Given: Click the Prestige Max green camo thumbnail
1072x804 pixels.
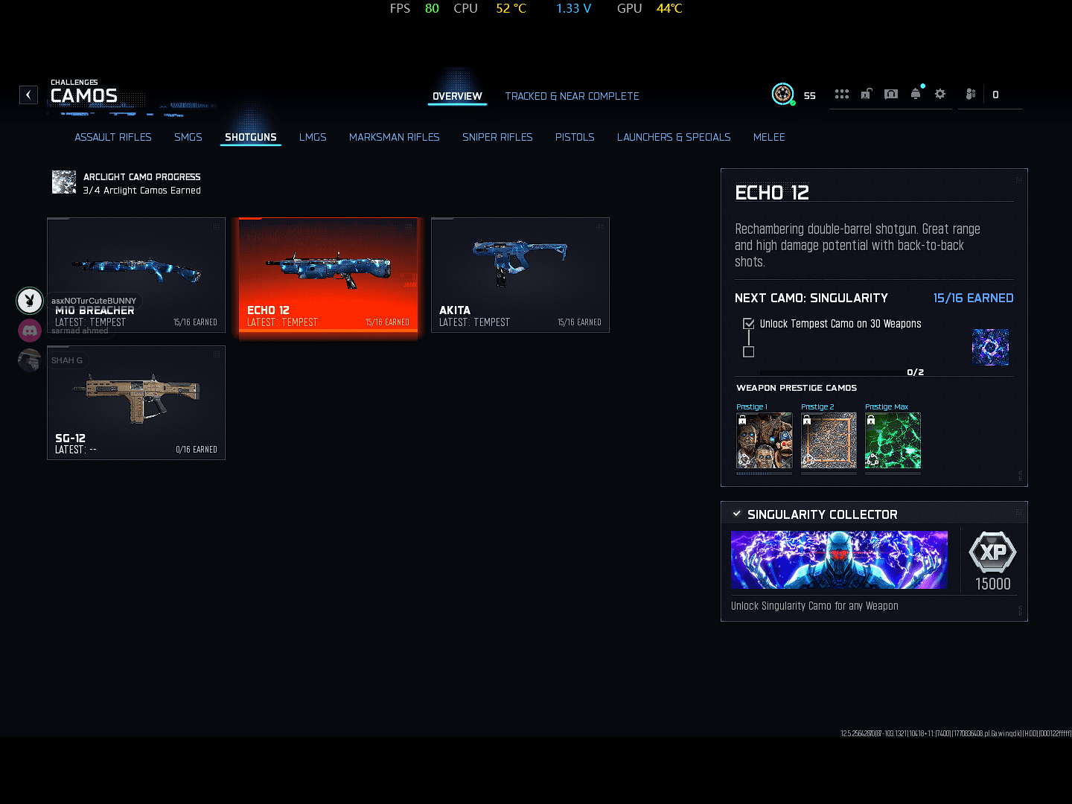Looking at the screenshot, I should pyautogui.click(x=893, y=441).
